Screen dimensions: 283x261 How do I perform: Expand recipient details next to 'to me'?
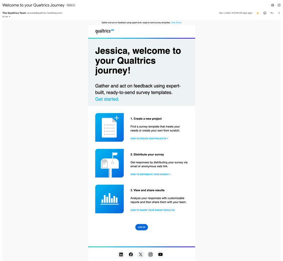click(x=10, y=17)
